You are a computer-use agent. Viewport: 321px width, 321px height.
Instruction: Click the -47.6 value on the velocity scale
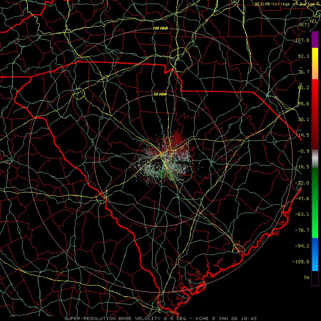302,199
